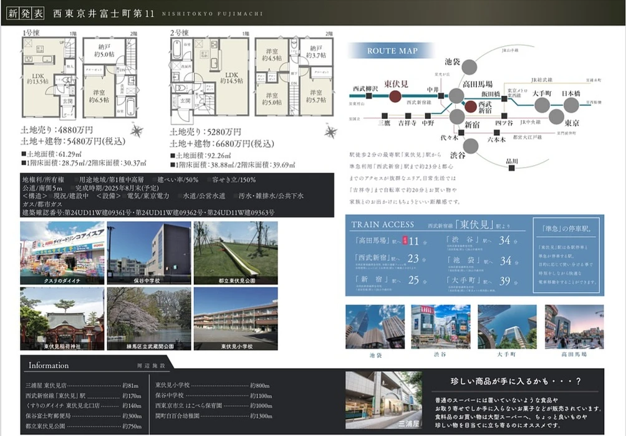Click the compass rose beside the 2号棟 price
Viewport: 626px width, 436px height.
pos(330,131)
